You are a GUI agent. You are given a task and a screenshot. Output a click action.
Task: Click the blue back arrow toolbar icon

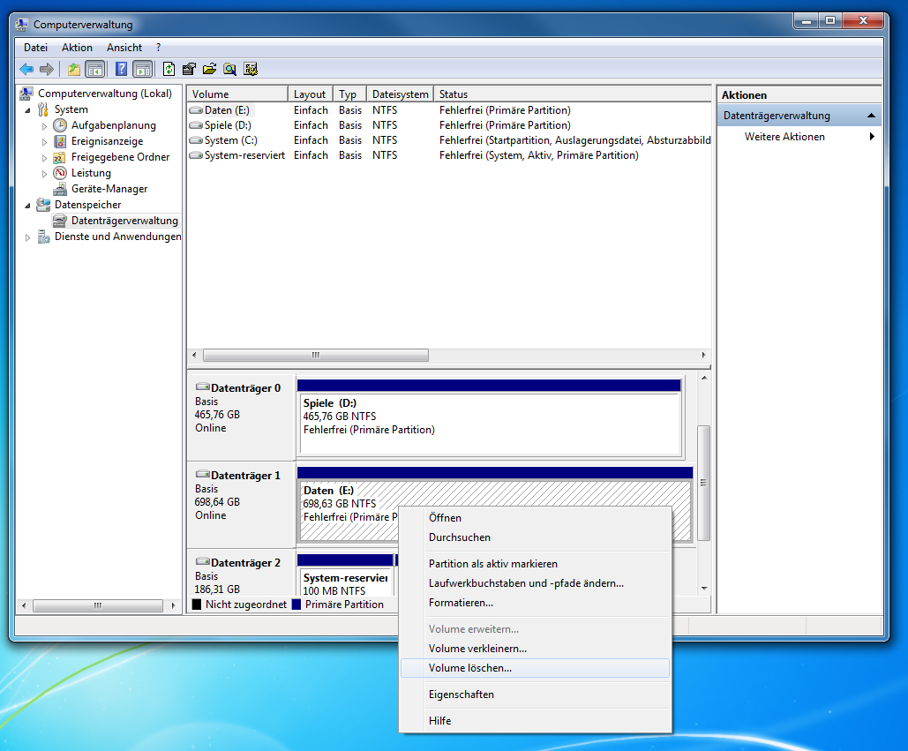(26, 69)
